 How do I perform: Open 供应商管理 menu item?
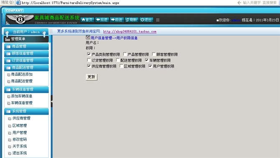click(x=21, y=118)
